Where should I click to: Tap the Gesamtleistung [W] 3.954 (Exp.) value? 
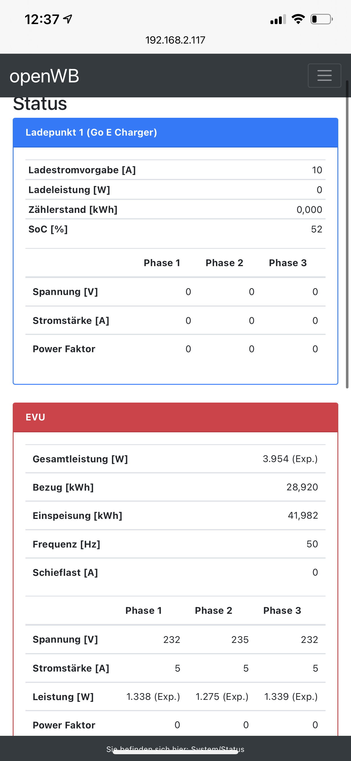coord(290,459)
